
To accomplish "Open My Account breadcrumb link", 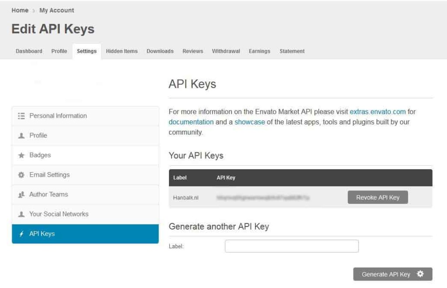I will coord(56,10).
